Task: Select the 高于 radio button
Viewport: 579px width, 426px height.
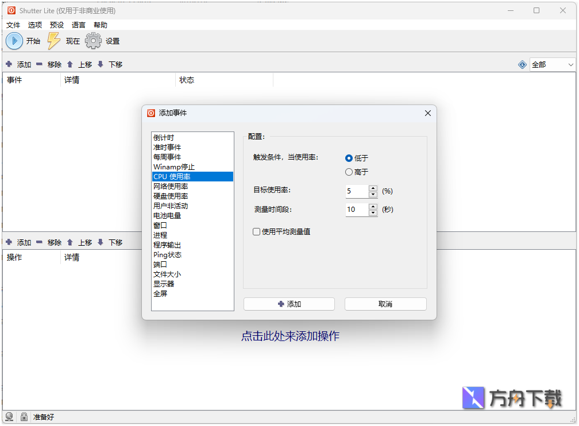Action: click(349, 172)
